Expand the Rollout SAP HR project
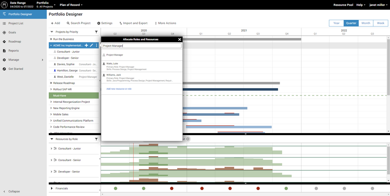390x196 pixels. click(51, 89)
